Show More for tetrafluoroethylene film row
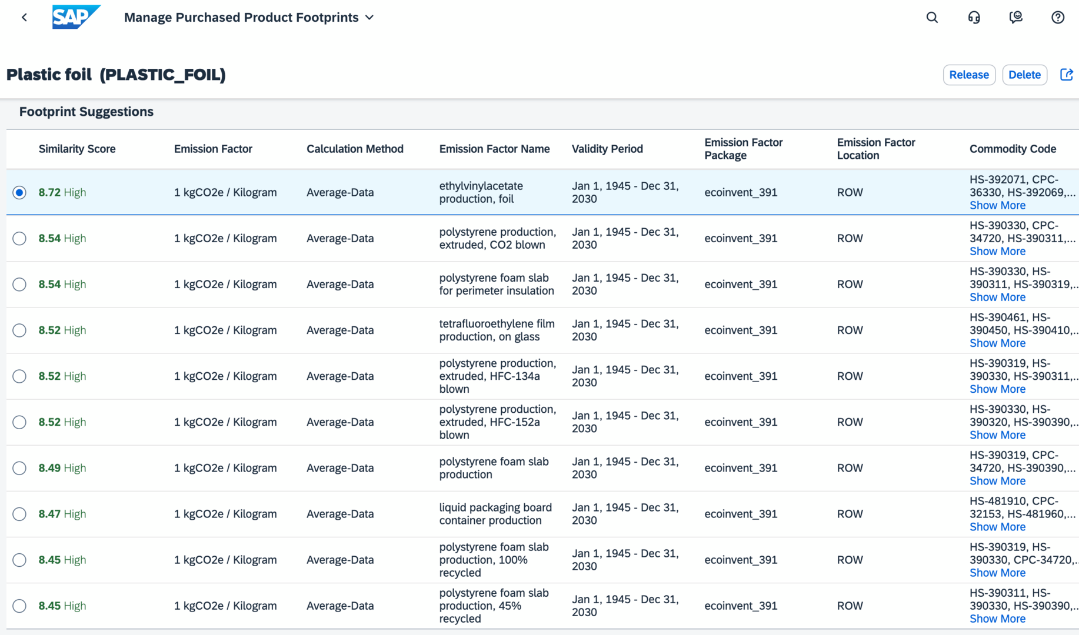 (997, 343)
